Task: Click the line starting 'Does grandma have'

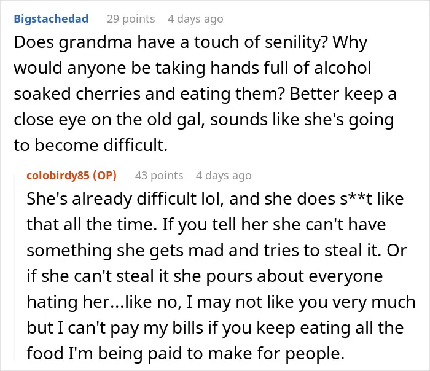Action: (190, 43)
